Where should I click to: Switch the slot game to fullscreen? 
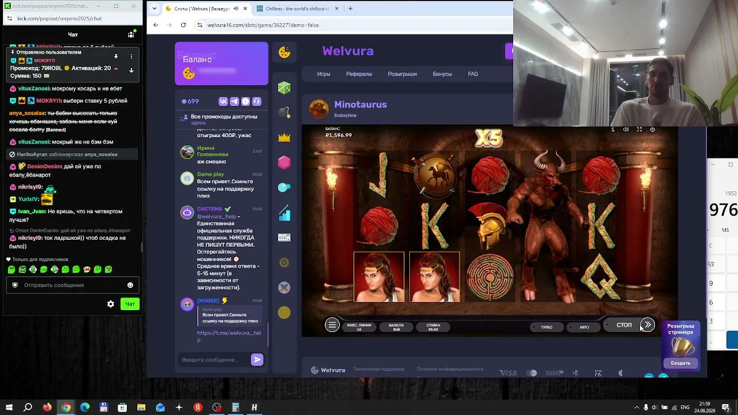tap(639, 130)
